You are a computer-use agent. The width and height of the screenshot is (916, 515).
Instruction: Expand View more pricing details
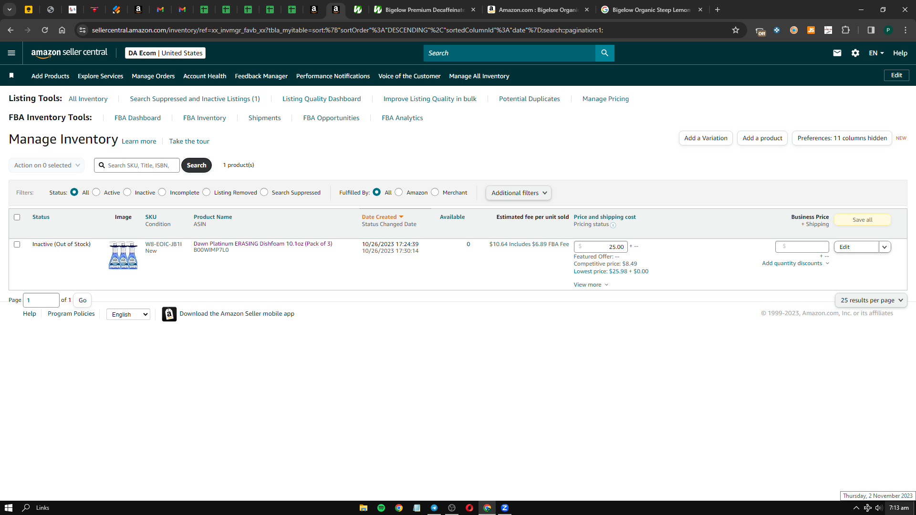coord(591,285)
